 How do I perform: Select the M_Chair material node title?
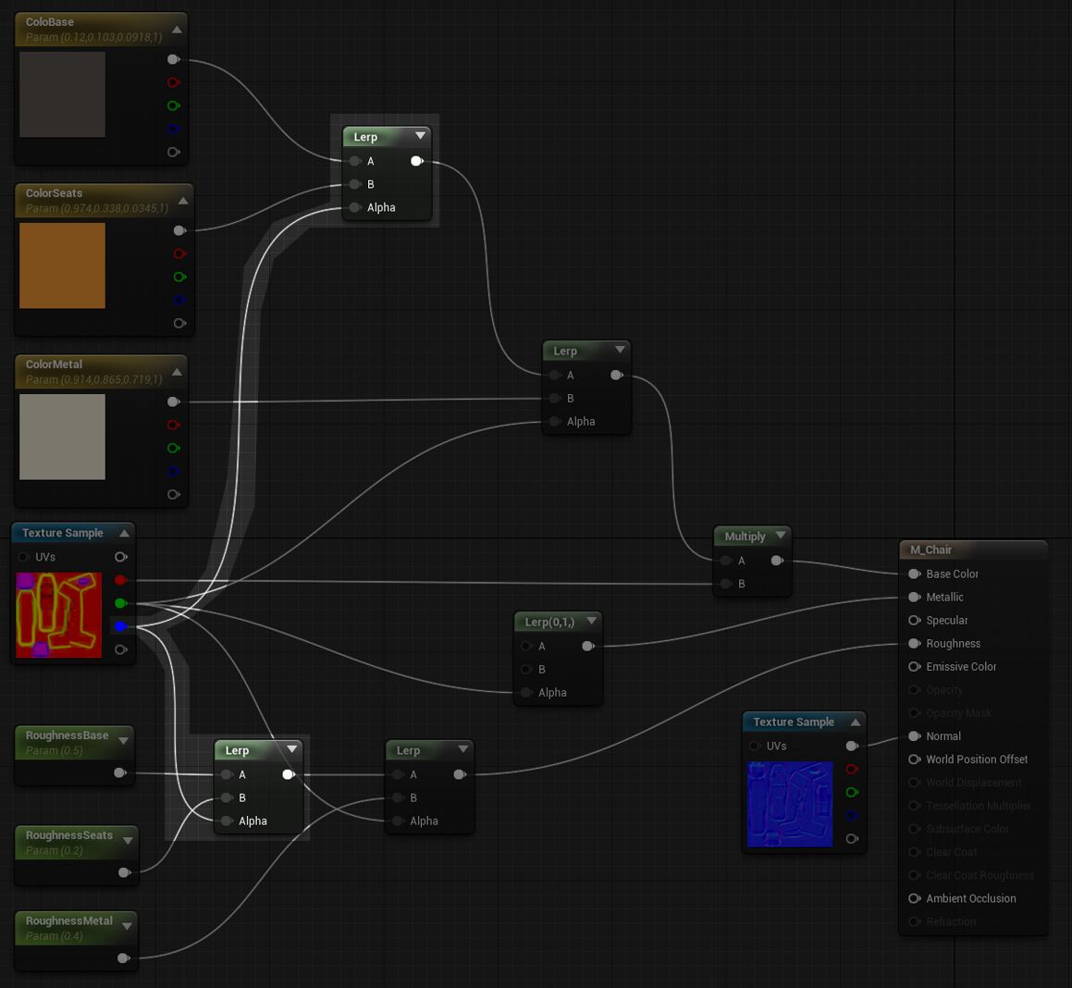pyautogui.click(x=930, y=550)
